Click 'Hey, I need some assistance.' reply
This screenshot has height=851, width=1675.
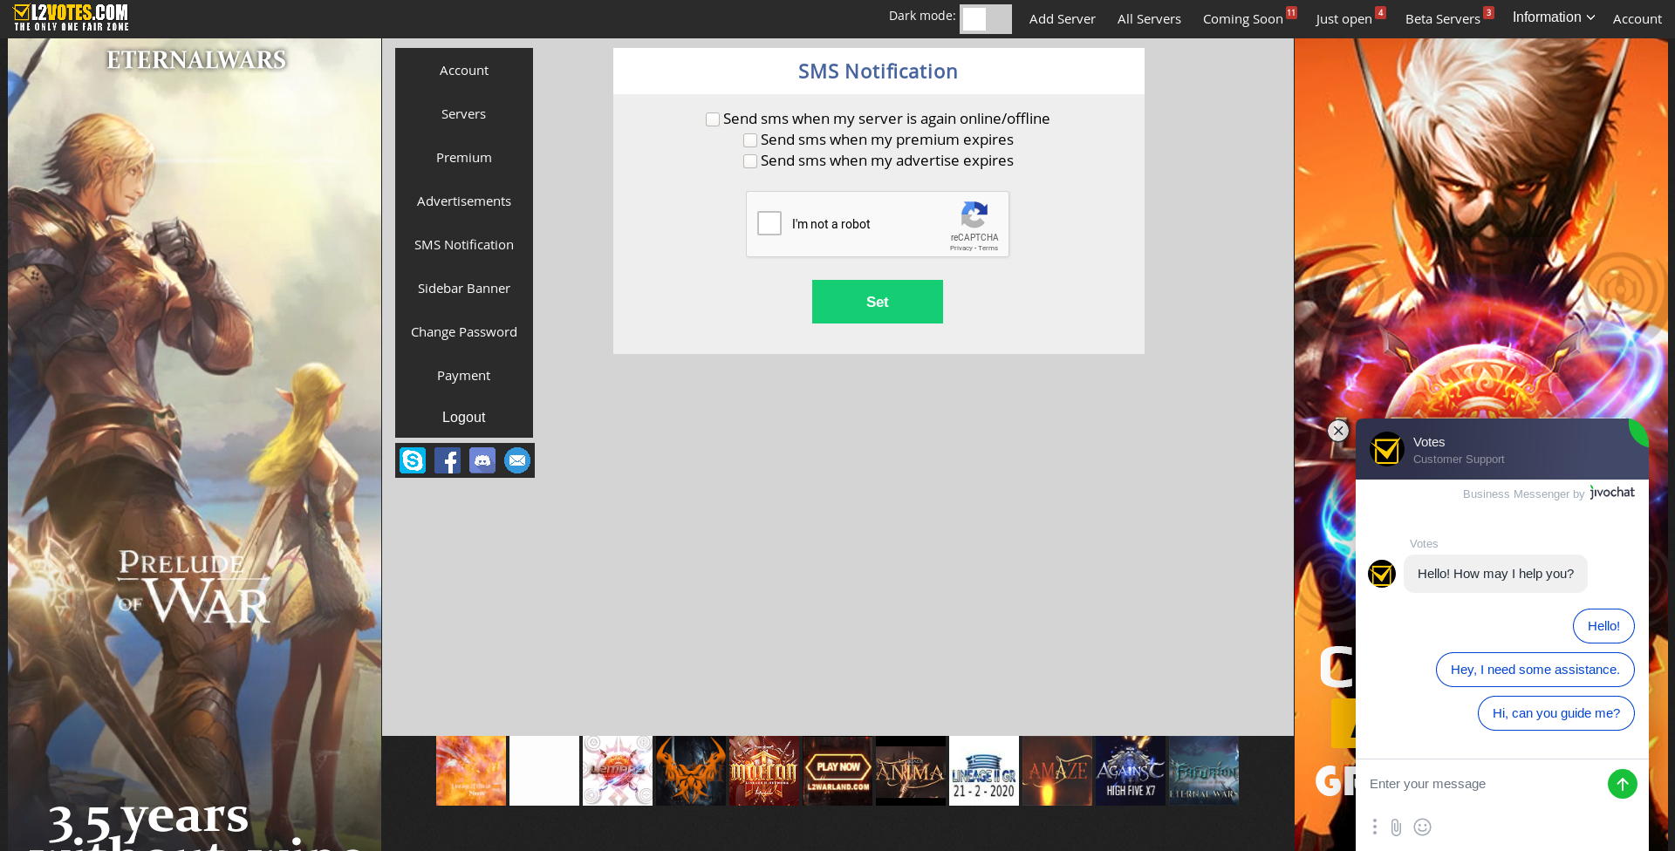pos(1535,670)
